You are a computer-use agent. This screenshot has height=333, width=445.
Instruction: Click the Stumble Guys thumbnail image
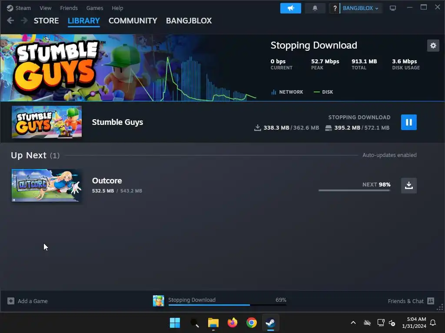46,122
